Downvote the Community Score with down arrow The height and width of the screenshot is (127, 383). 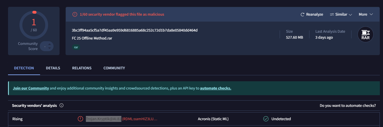click(x=50, y=48)
